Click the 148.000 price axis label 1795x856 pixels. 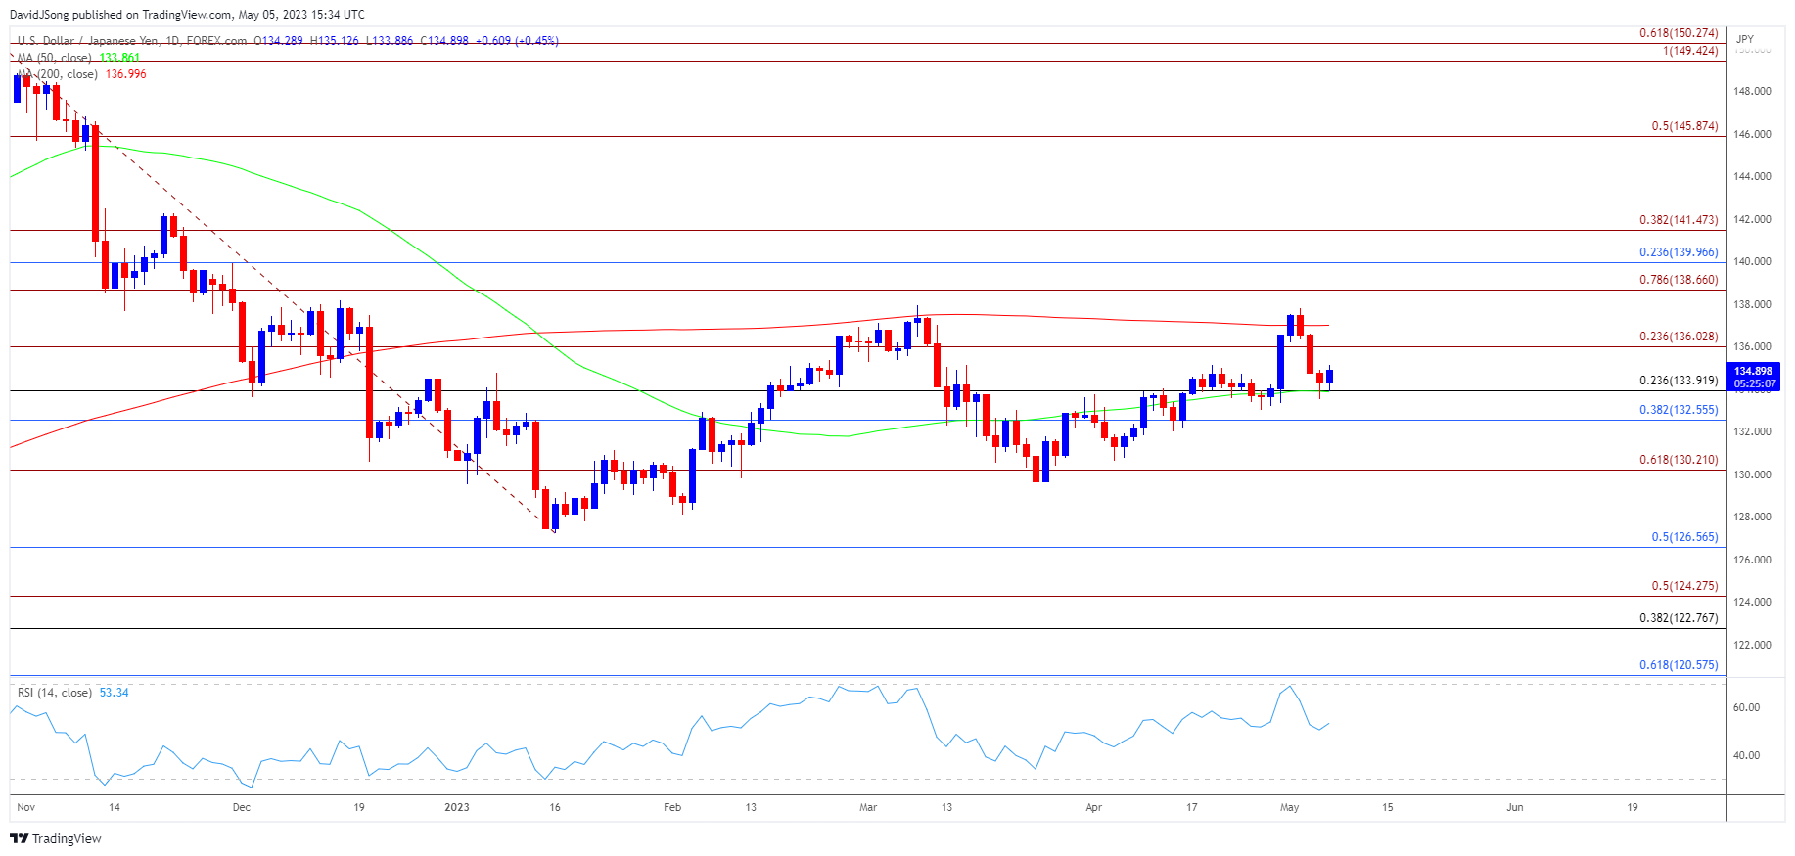[1752, 91]
